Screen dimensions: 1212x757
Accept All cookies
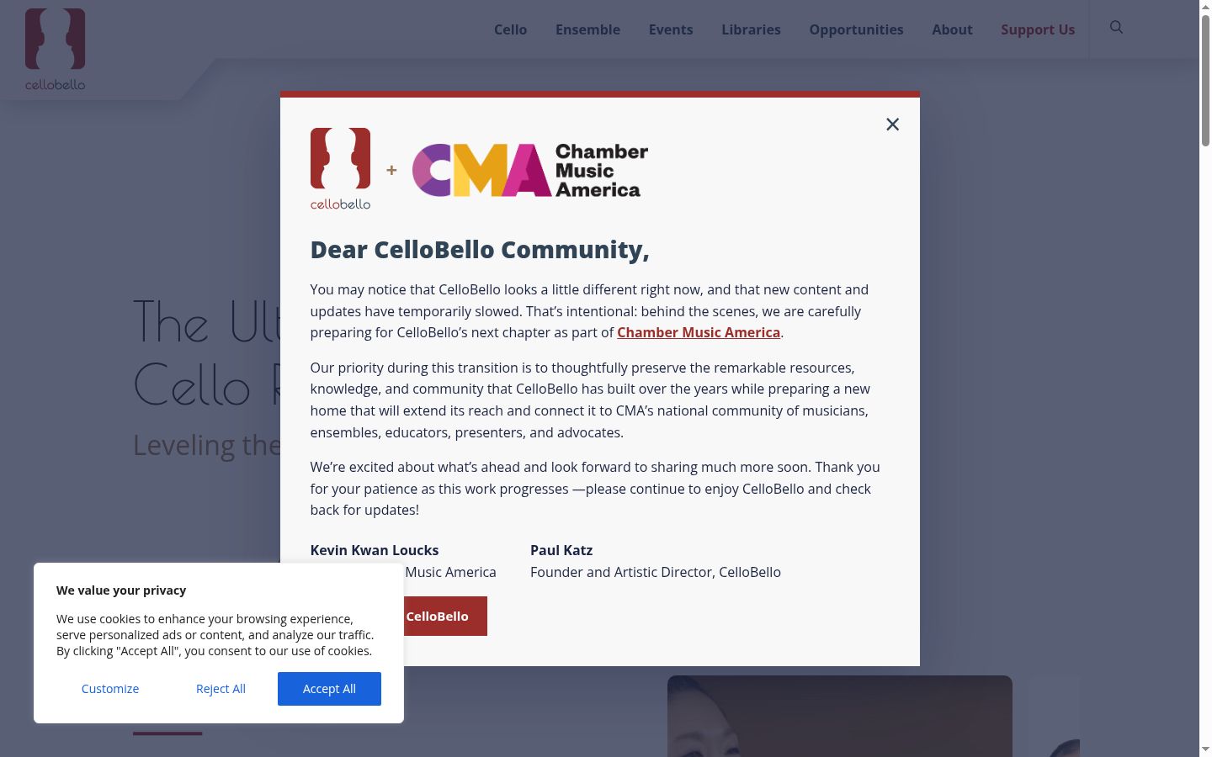pyautogui.click(x=329, y=689)
